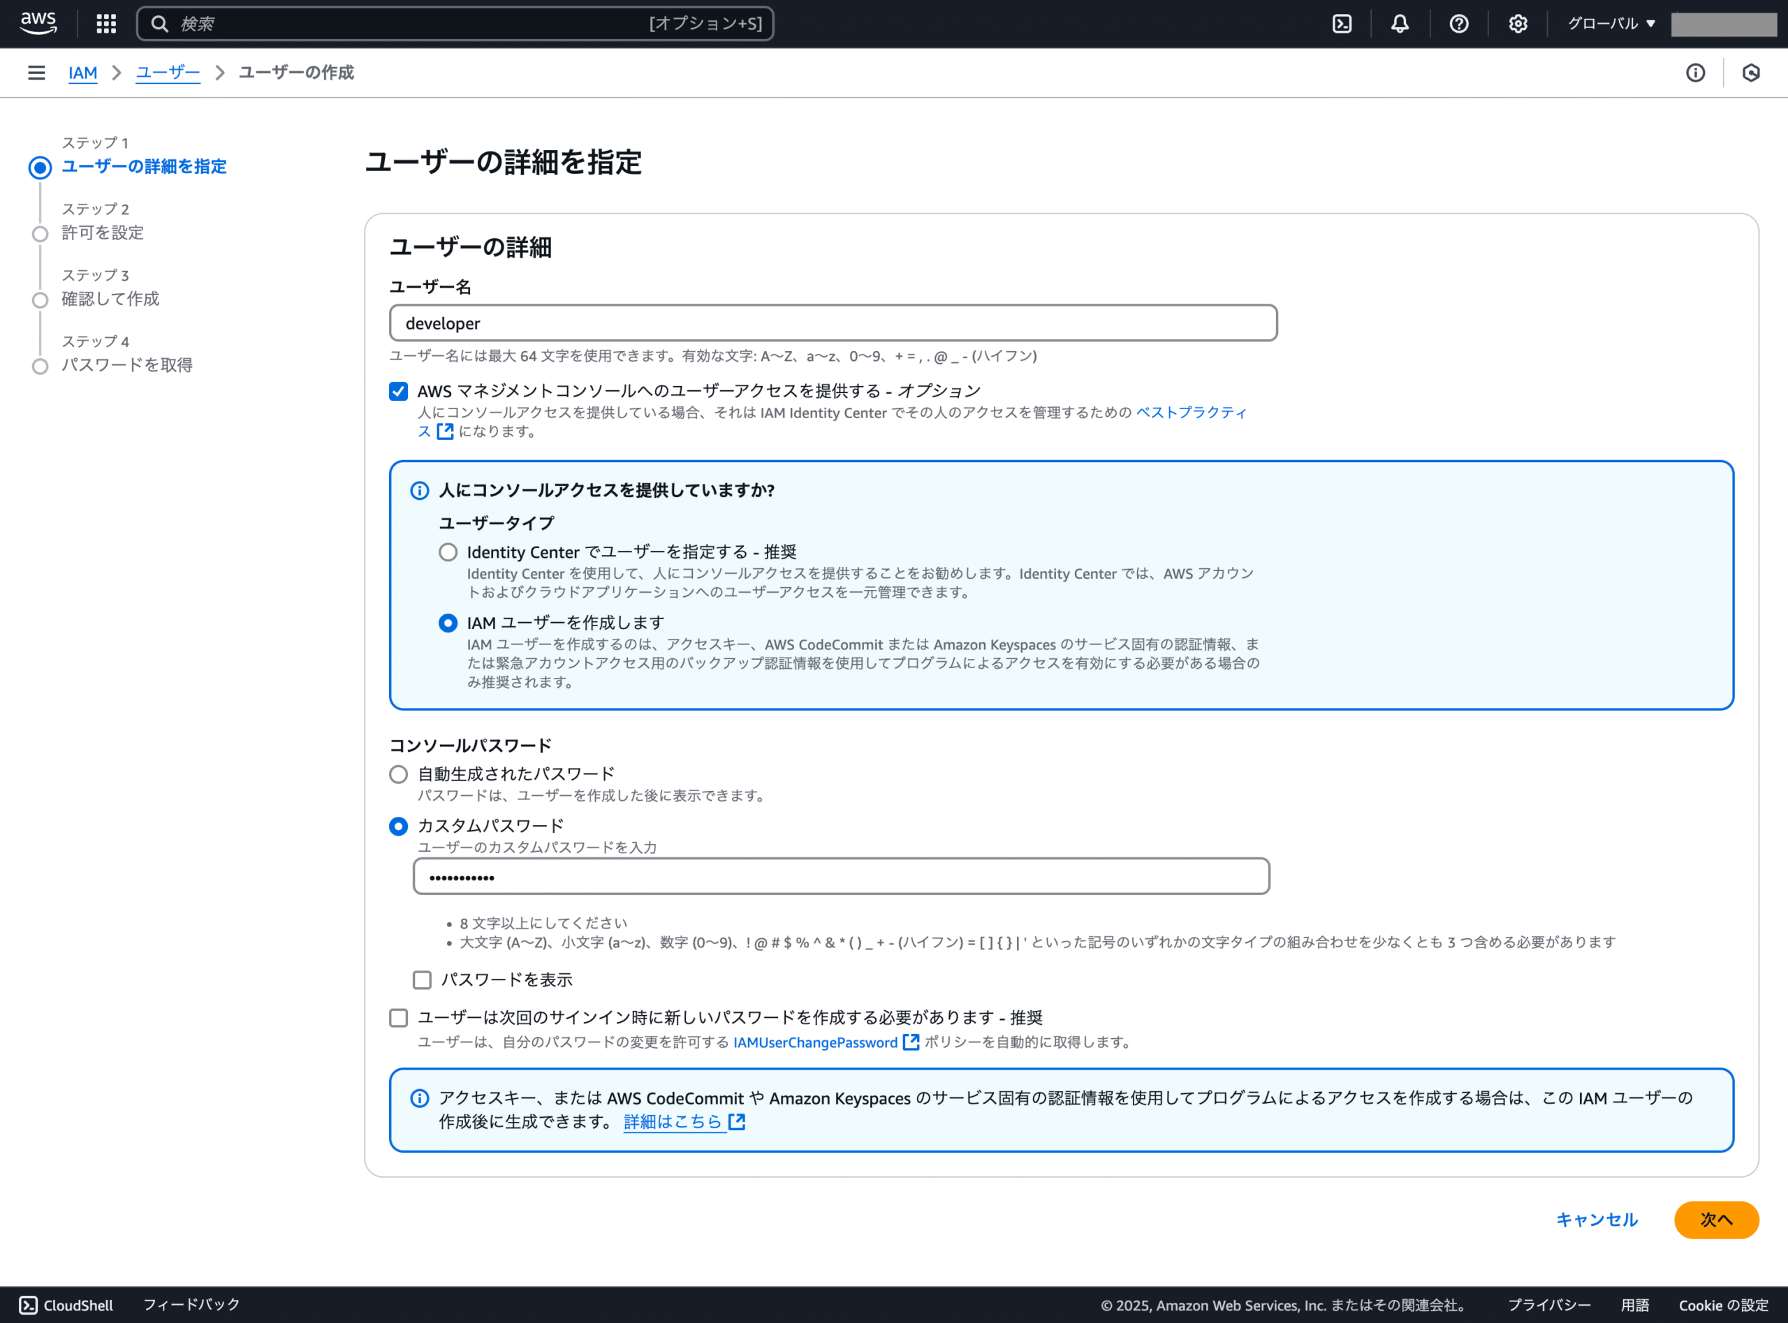The height and width of the screenshot is (1323, 1788).
Task: Click キャンセル button
Action: 1597,1220
